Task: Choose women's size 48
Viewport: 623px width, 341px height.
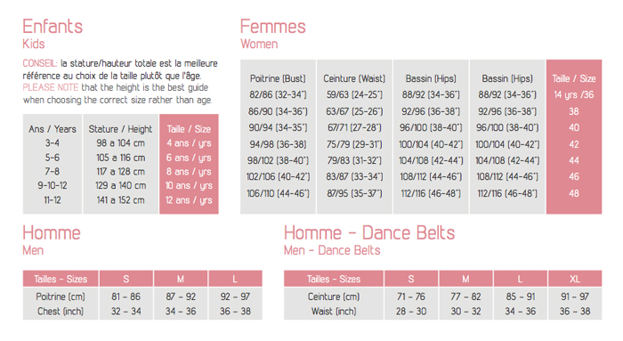Action: click(x=574, y=193)
